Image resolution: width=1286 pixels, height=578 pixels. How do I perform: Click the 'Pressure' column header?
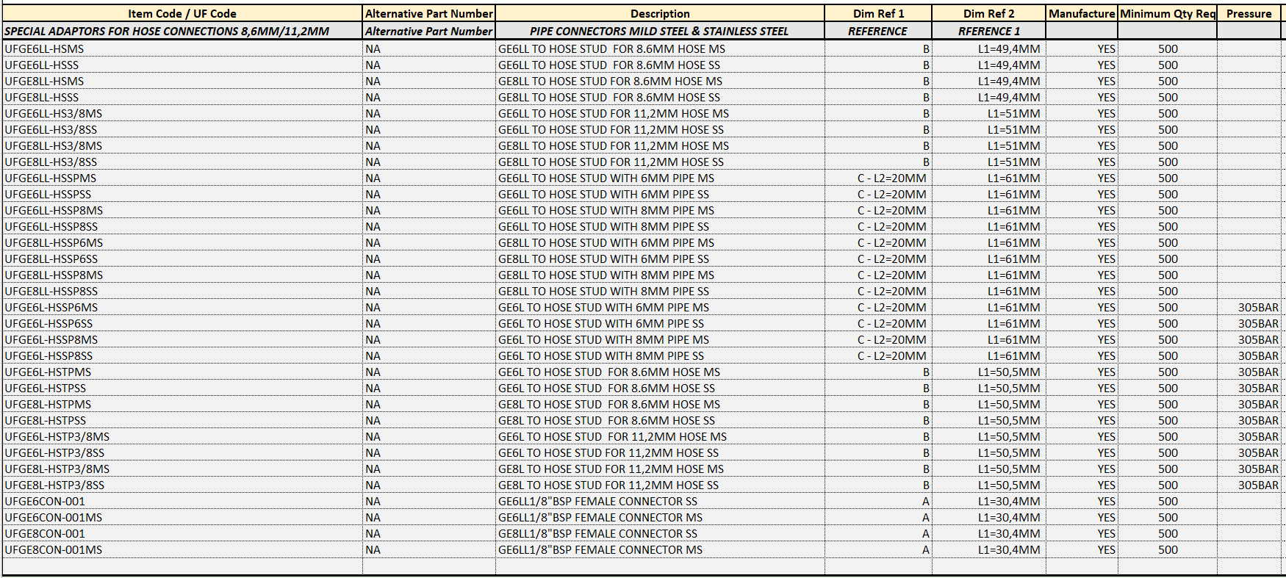[x=1249, y=13]
